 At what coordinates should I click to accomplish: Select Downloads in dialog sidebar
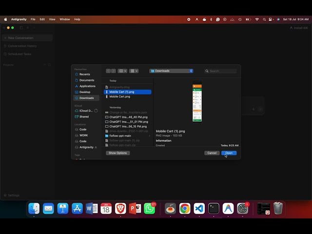[x=86, y=98]
